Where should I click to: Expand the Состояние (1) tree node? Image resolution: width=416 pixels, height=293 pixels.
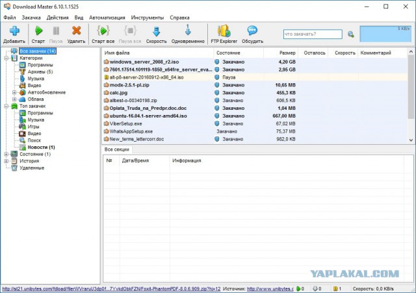(6, 155)
